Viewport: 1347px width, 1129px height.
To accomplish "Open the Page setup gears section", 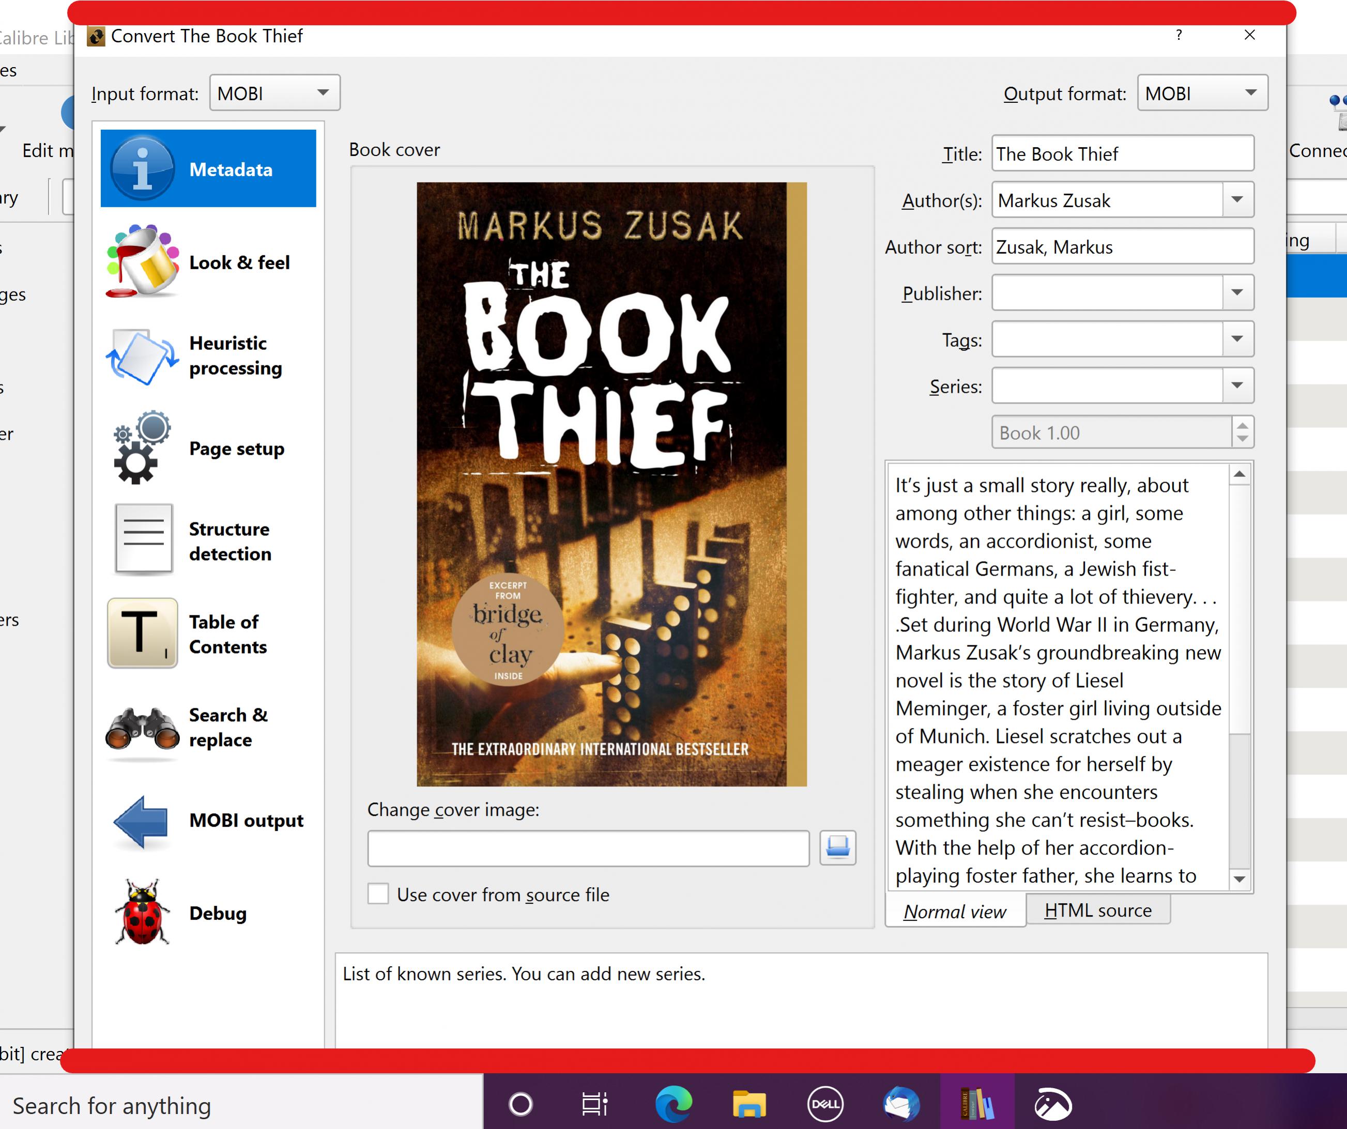I will (x=207, y=449).
